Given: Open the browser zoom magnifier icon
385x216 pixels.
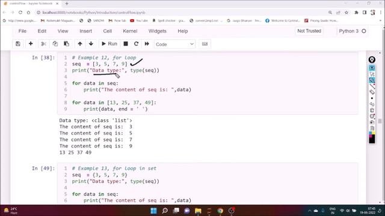Looking at the screenshot, I should click(x=330, y=13).
